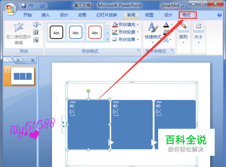The height and width of the screenshot is (167, 226).
Task: Open 形状轮廓 dropdown arrow
Action: 138,32
